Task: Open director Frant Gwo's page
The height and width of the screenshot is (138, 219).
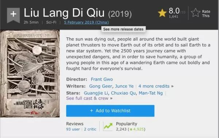Action: (x=102, y=79)
